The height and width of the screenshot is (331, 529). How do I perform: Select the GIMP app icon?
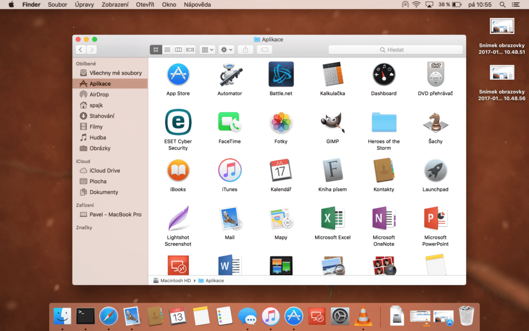tap(332, 122)
